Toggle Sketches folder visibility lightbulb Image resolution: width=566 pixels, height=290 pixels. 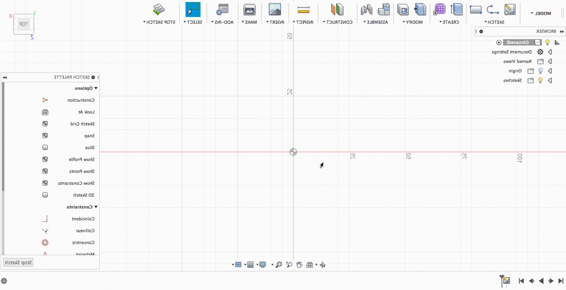point(541,81)
